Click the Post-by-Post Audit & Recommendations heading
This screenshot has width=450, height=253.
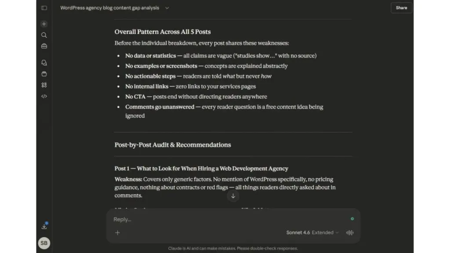173,145
